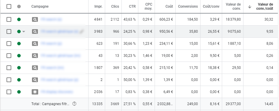Click the green status dot of the 50,00 % row
Image resolution: width=279 pixels, height=111 pixels.
point(19,80)
